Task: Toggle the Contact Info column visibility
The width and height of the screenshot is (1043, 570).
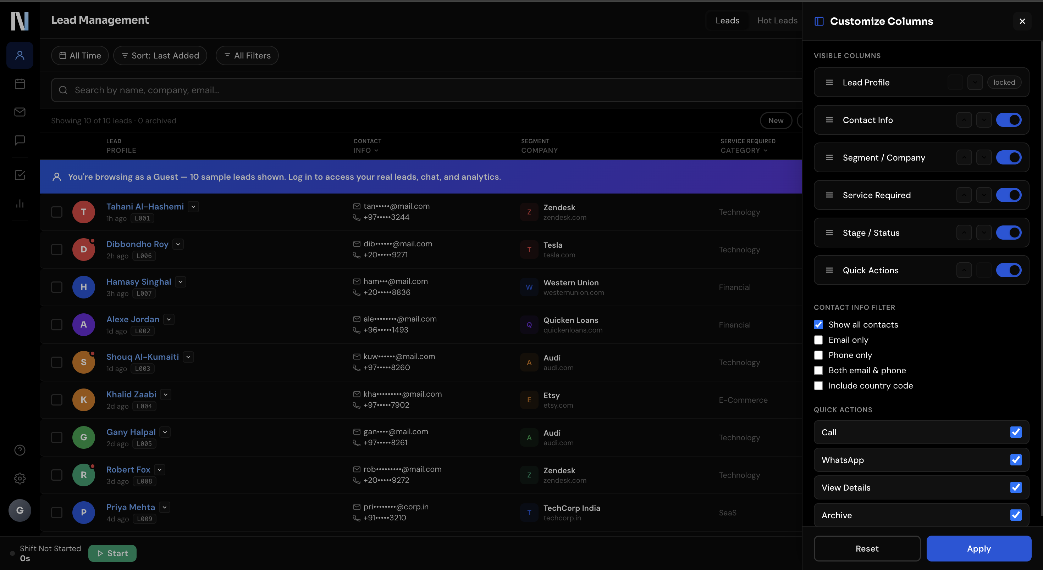Action: tap(1009, 120)
